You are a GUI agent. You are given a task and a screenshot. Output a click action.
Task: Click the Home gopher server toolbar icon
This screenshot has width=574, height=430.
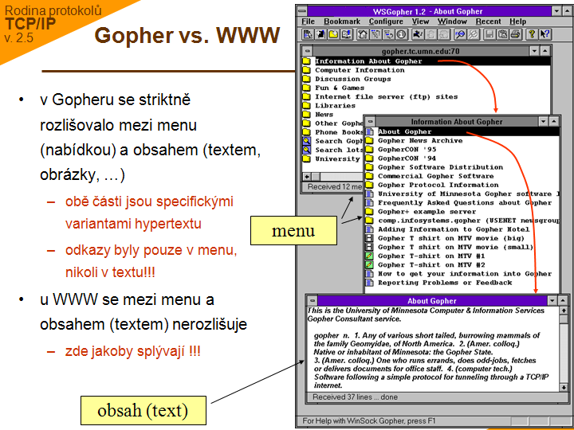pyautogui.click(x=363, y=34)
